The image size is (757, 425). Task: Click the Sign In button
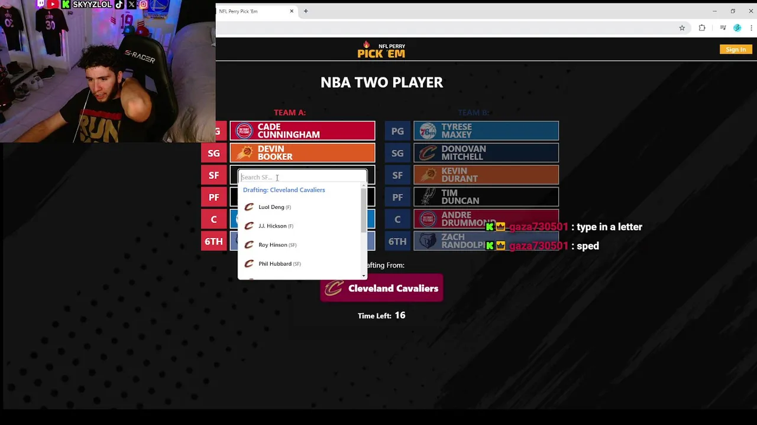[x=736, y=50]
